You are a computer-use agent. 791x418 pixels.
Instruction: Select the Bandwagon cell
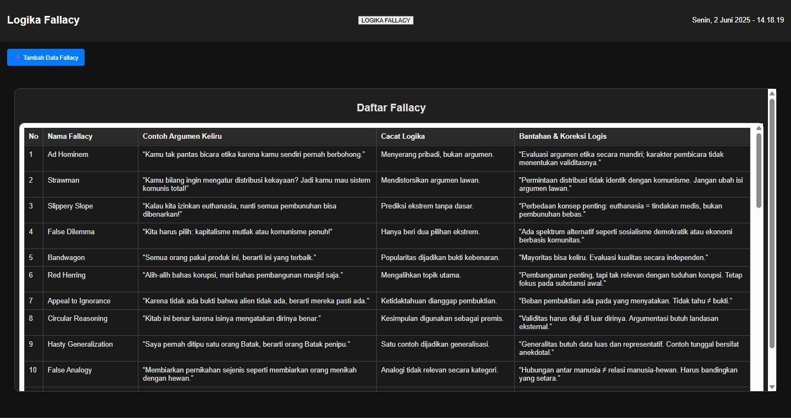(x=91, y=258)
